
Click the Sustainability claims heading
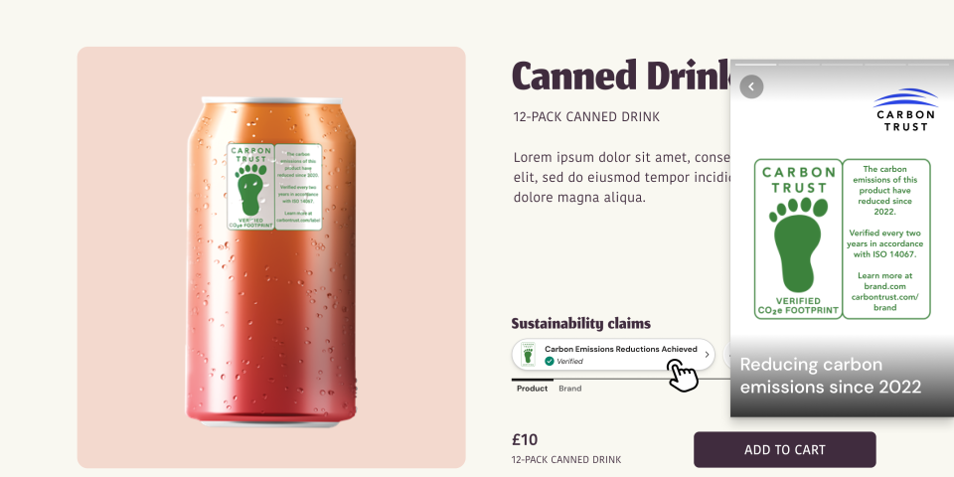point(581,323)
